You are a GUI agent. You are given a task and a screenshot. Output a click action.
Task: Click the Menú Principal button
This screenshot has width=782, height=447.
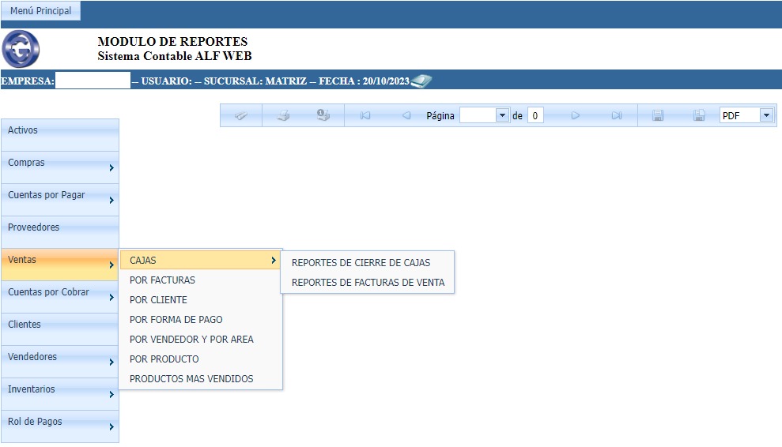tap(40, 11)
